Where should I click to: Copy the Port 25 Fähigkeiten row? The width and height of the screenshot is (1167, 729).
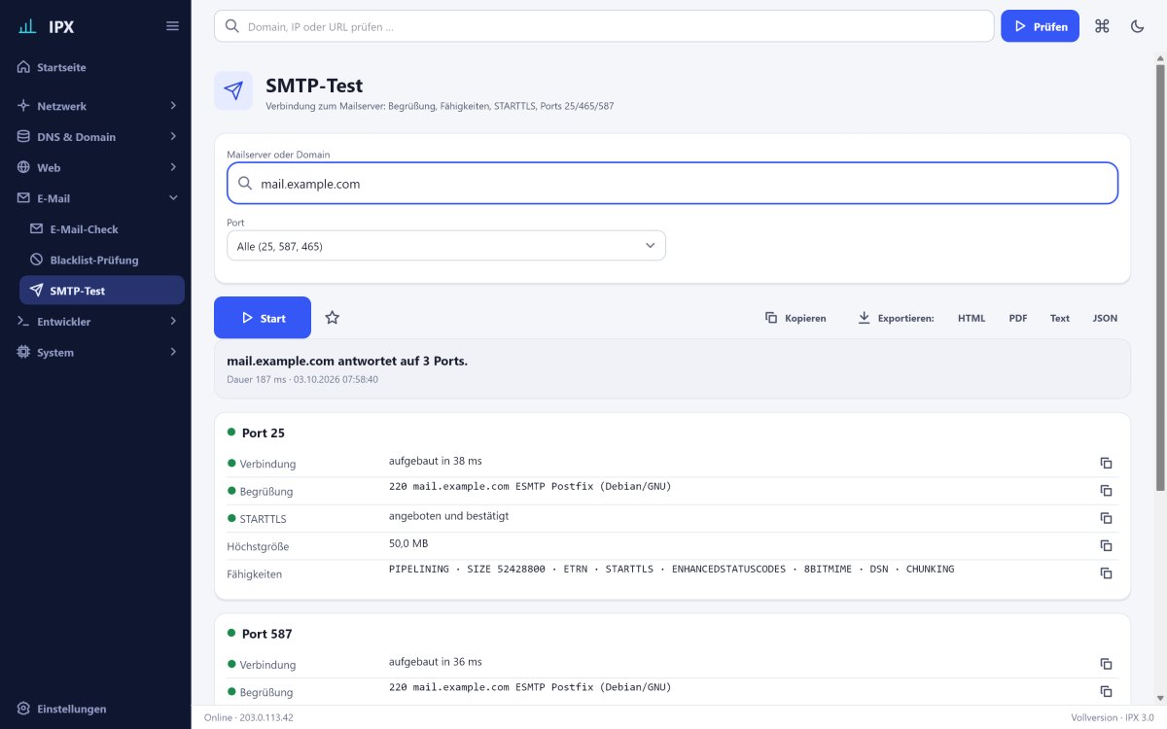1106,573
